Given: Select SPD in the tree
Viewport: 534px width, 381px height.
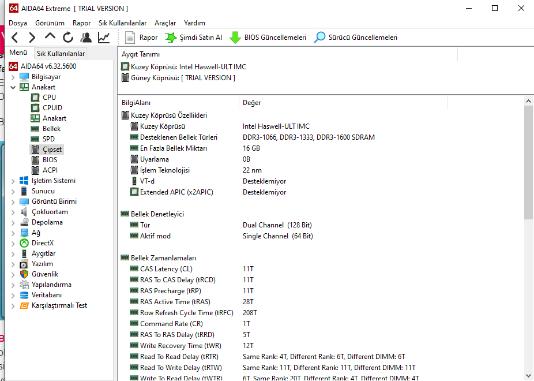Looking at the screenshot, I should [x=49, y=139].
